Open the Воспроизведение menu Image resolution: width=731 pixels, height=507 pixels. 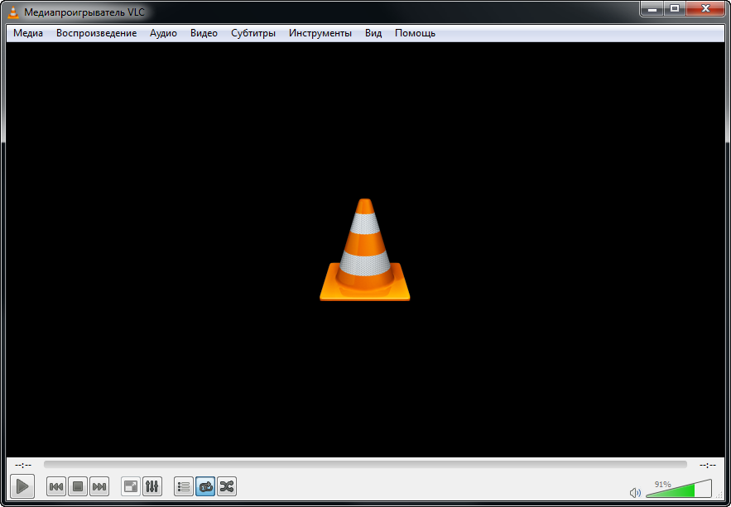[97, 33]
